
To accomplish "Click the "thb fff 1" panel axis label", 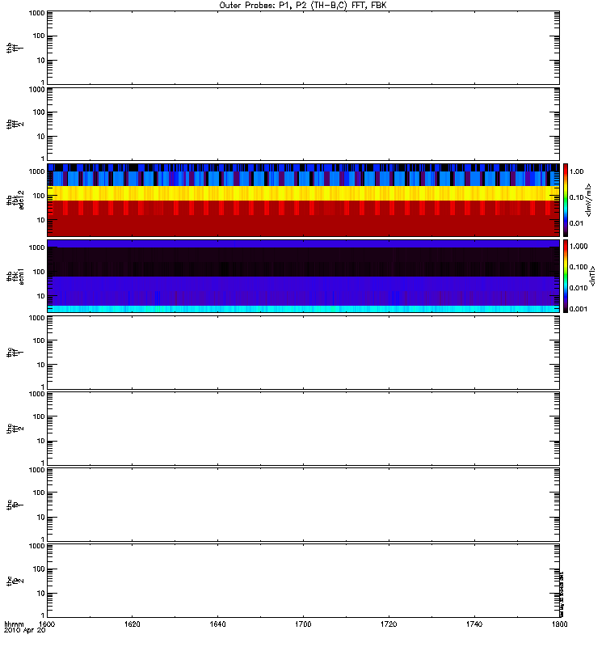I will [x=15, y=48].
